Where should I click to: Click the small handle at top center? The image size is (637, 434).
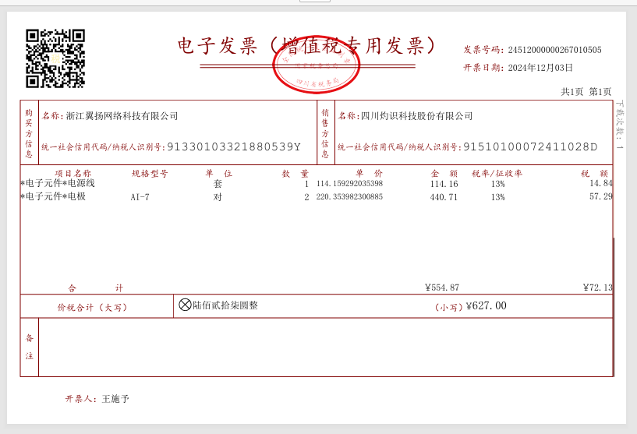click(314, 2)
